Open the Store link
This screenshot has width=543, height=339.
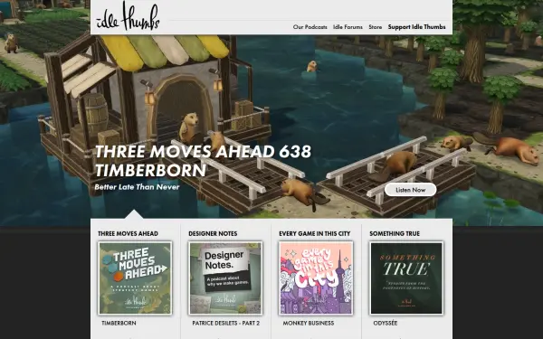tap(375, 27)
